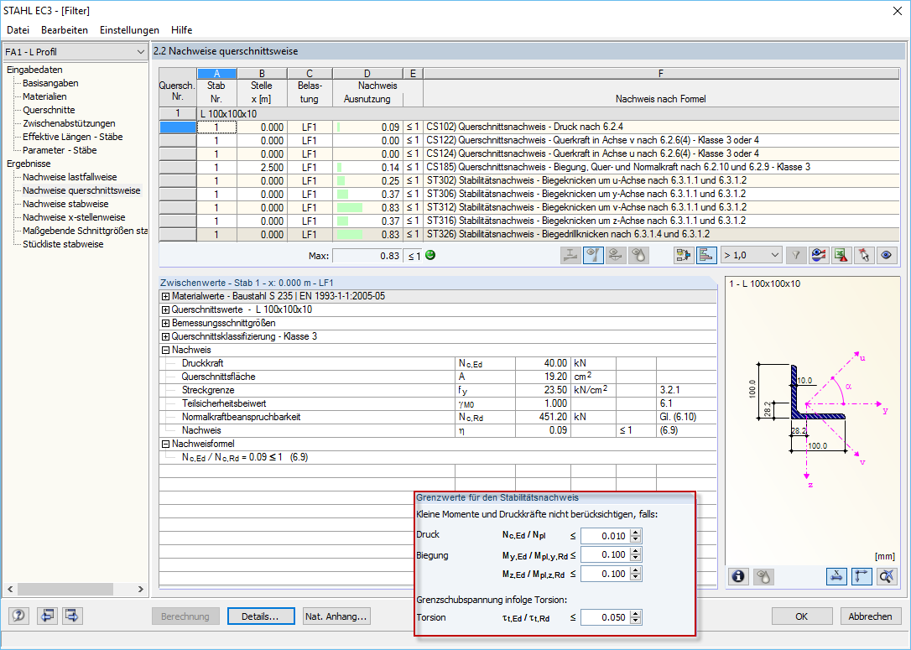Click the Druck Nc,Ed/Npl value field
This screenshot has height=650, width=911.
pos(605,536)
